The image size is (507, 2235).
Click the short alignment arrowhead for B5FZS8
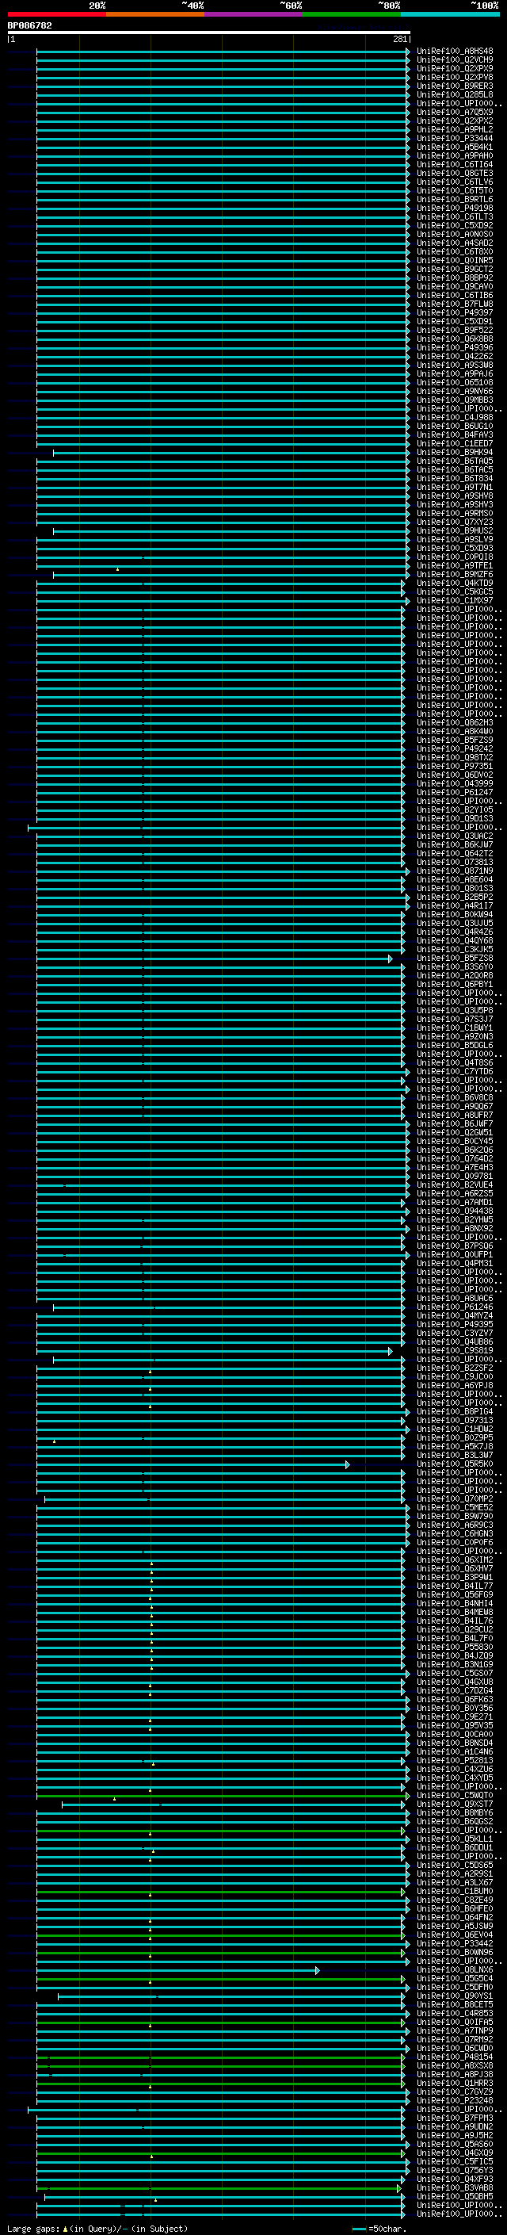[x=390, y=959]
